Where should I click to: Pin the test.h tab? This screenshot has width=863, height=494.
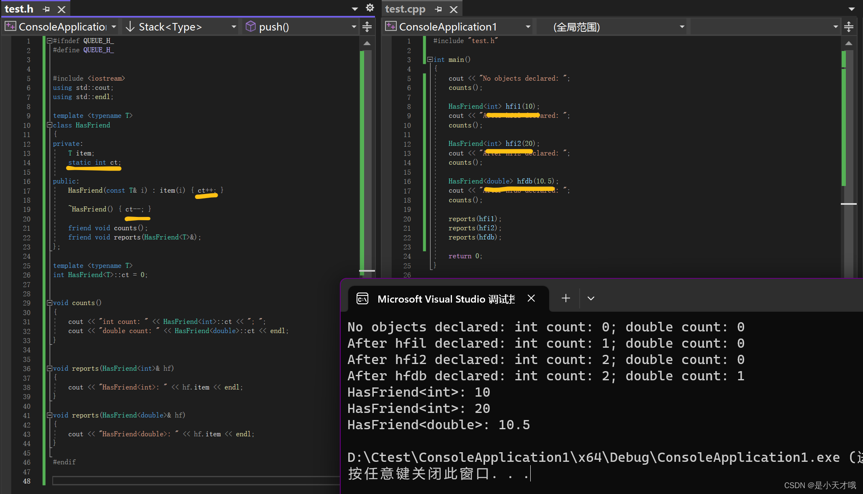(x=46, y=9)
